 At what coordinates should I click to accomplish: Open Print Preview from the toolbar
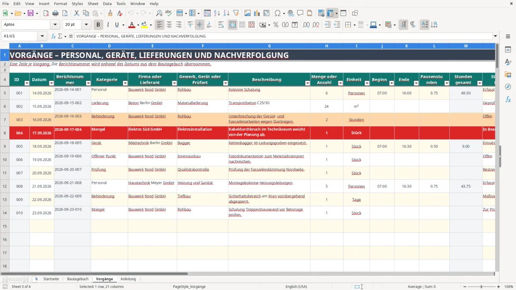pos(65,13)
